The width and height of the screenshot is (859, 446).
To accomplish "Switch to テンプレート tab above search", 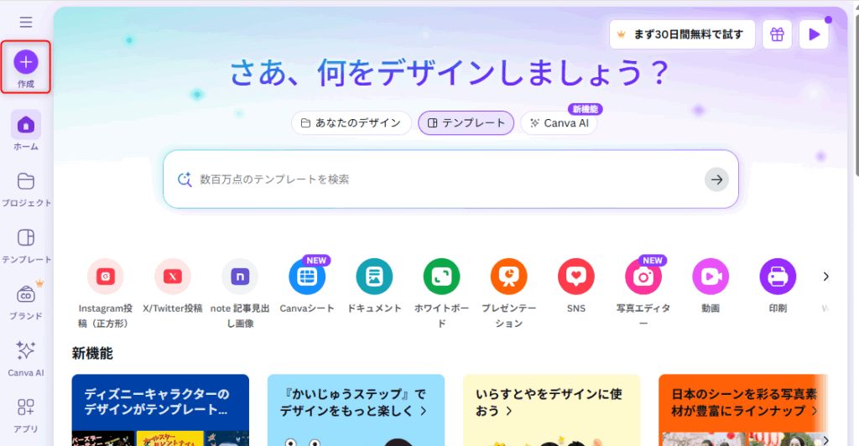I will [466, 123].
